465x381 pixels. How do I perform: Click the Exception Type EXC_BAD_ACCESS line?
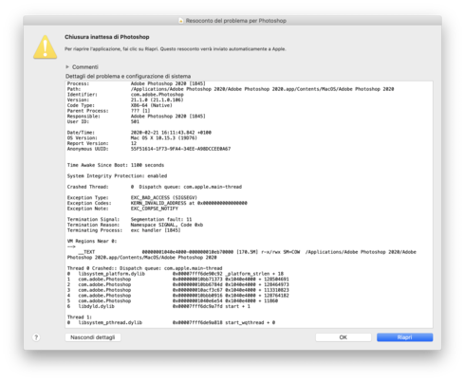click(x=132, y=198)
